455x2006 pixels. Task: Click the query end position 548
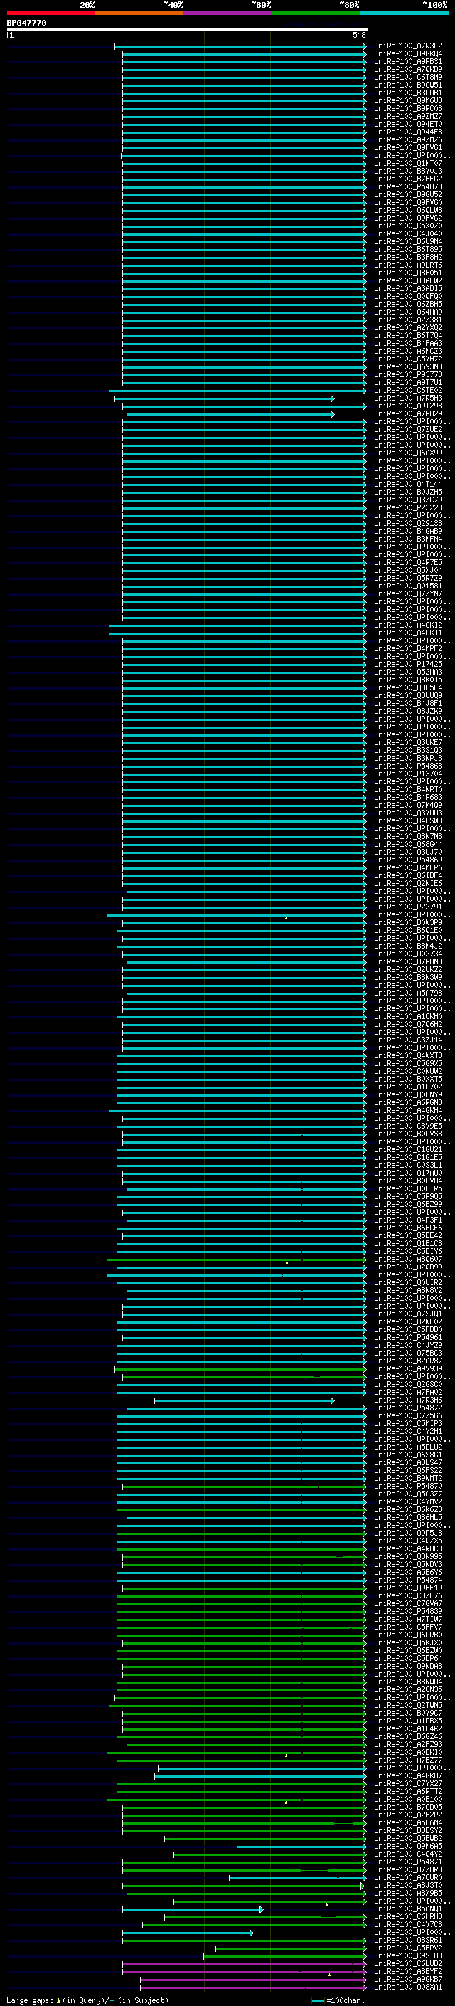point(358,36)
